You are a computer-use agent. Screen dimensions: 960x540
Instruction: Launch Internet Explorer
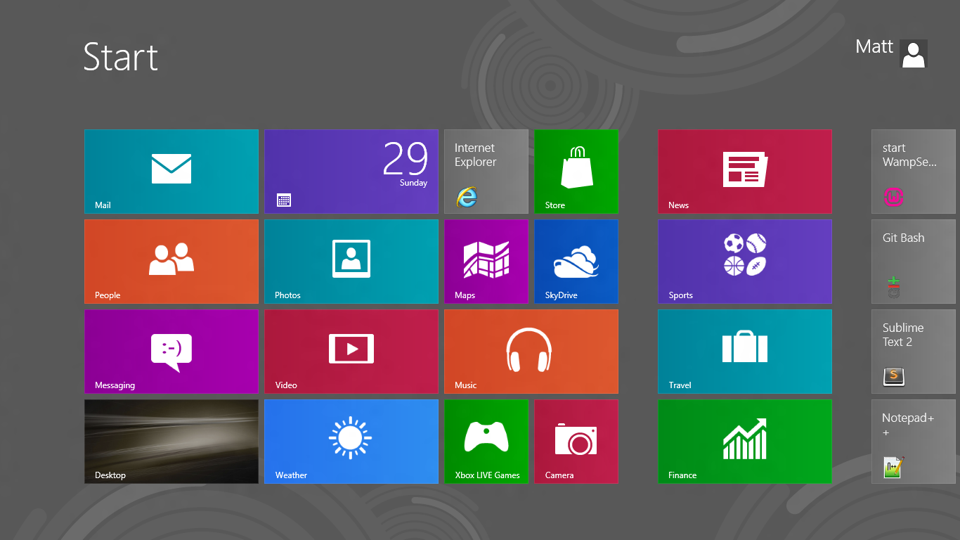pyautogui.click(x=486, y=171)
